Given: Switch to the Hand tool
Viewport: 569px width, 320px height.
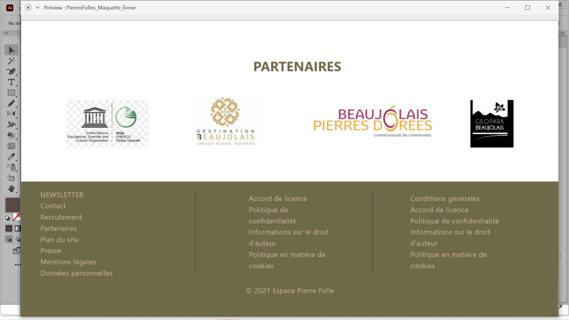Looking at the screenshot, I should [x=11, y=189].
